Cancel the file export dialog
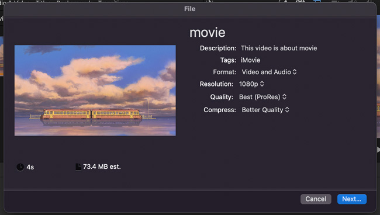Image resolution: width=380 pixels, height=215 pixels. [x=316, y=199]
